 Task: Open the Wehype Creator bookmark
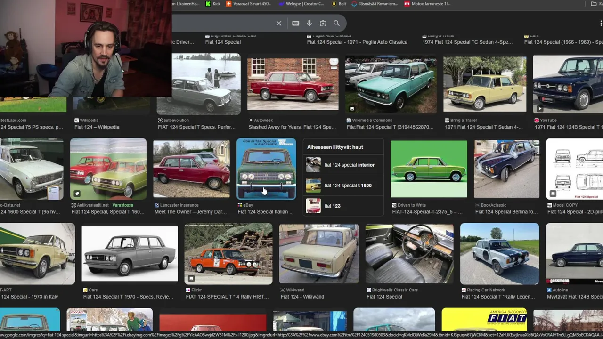(x=301, y=4)
